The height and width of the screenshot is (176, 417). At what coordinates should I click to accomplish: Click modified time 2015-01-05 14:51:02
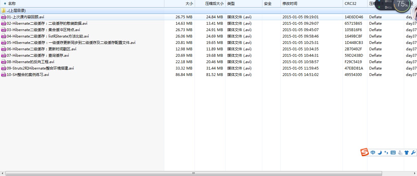(301, 75)
